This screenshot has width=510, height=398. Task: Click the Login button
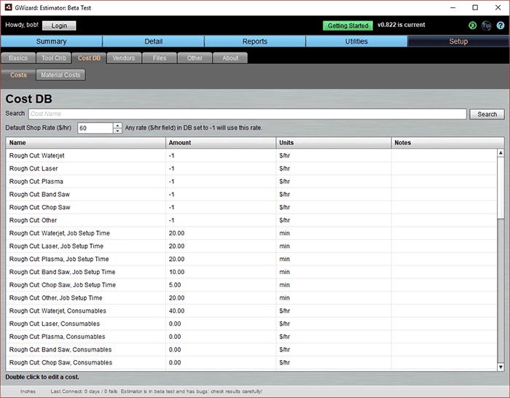(x=59, y=26)
